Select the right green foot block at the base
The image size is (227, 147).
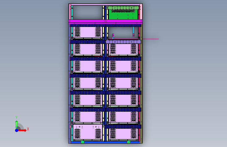[x=128, y=142]
